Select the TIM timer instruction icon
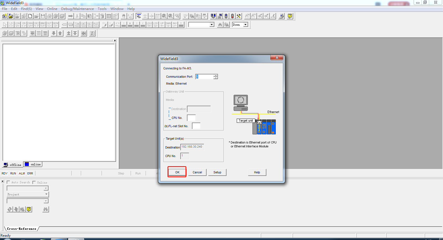The height and width of the screenshot is (240, 443). (x=77, y=25)
